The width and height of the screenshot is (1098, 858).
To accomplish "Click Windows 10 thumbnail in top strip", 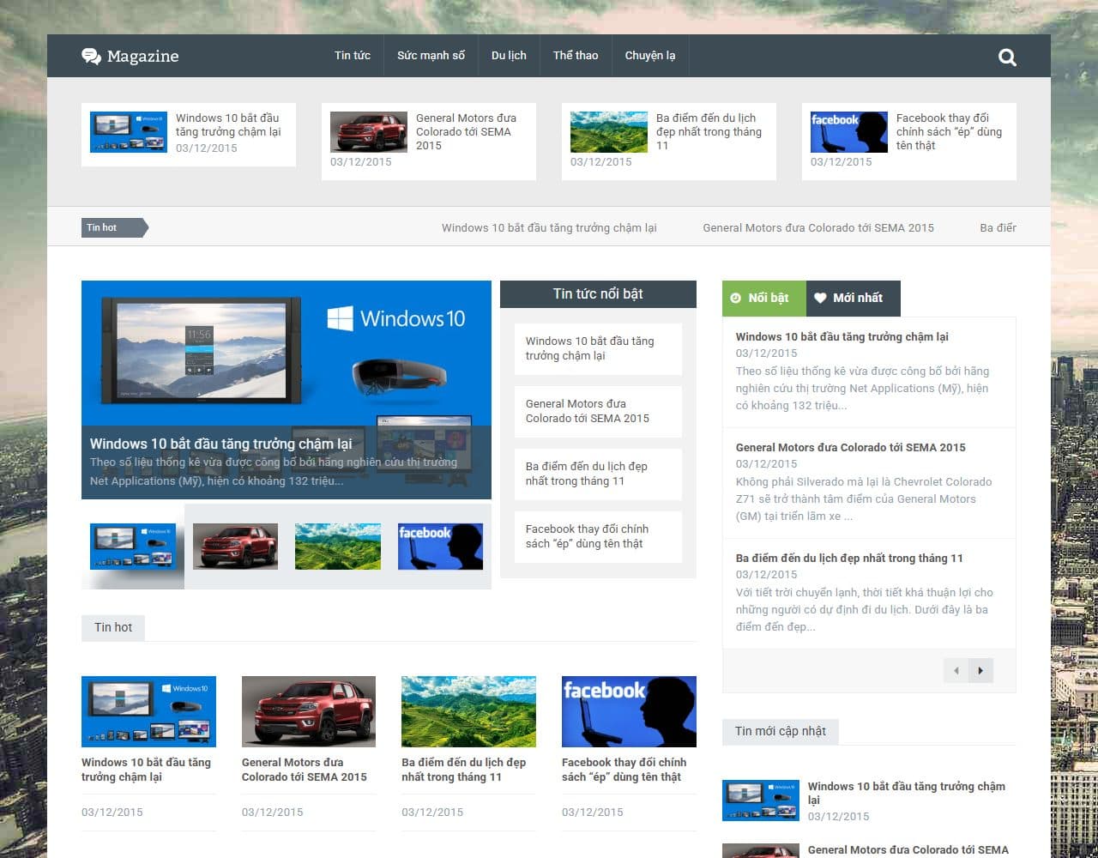I will click(129, 132).
